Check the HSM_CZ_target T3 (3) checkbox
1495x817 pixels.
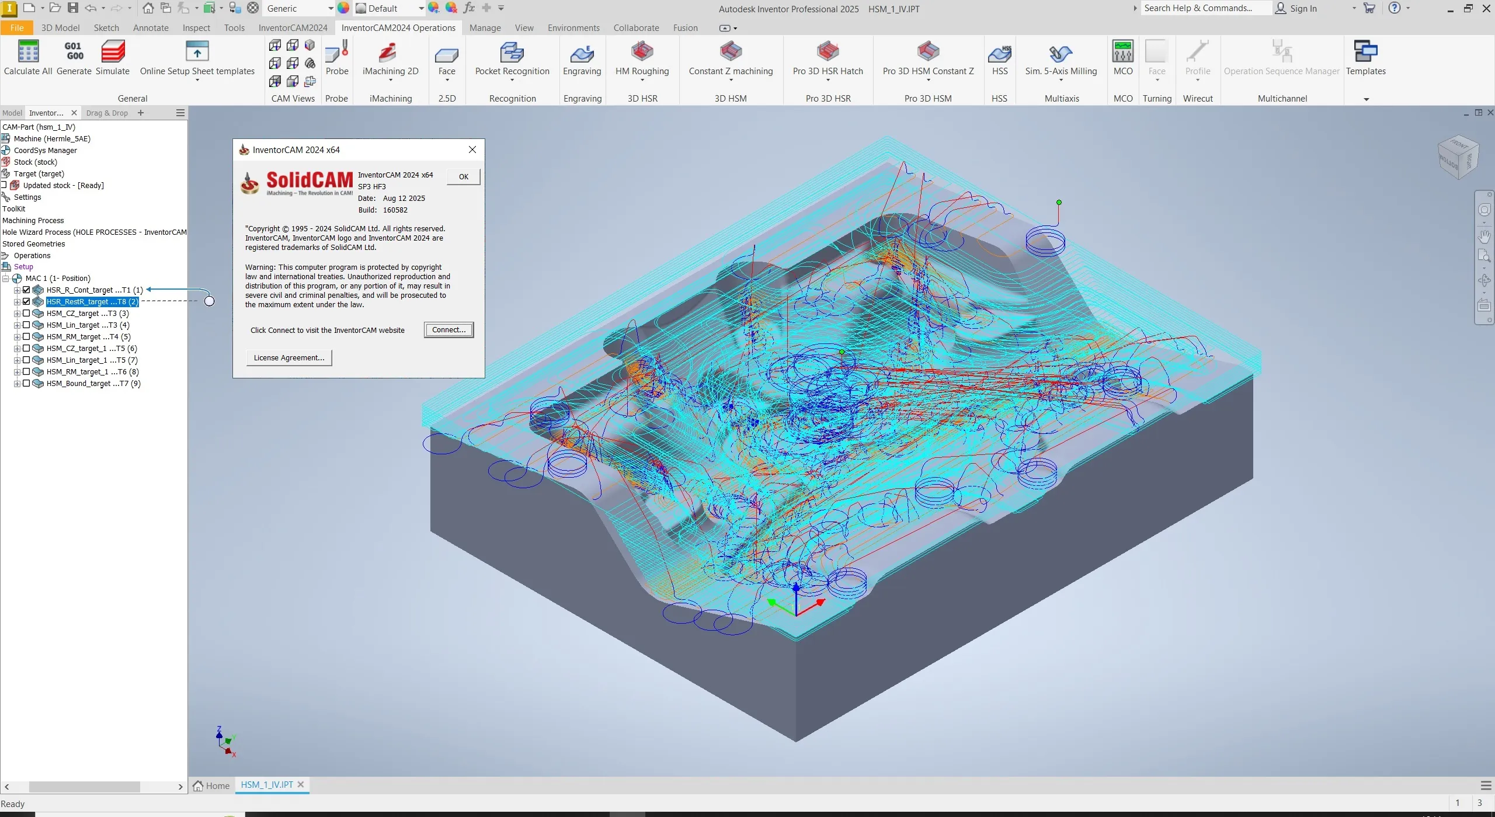[x=26, y=313]
